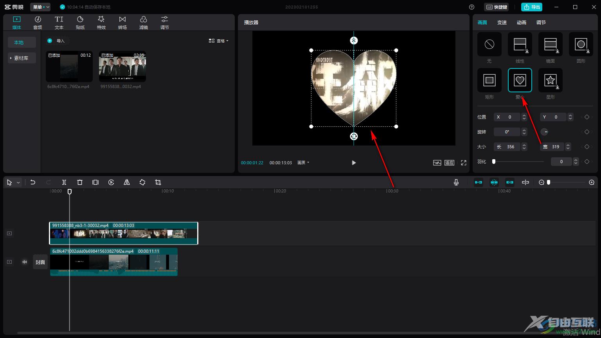
Task: Click the crop tool icon
Action: click(x=158, y=182)
